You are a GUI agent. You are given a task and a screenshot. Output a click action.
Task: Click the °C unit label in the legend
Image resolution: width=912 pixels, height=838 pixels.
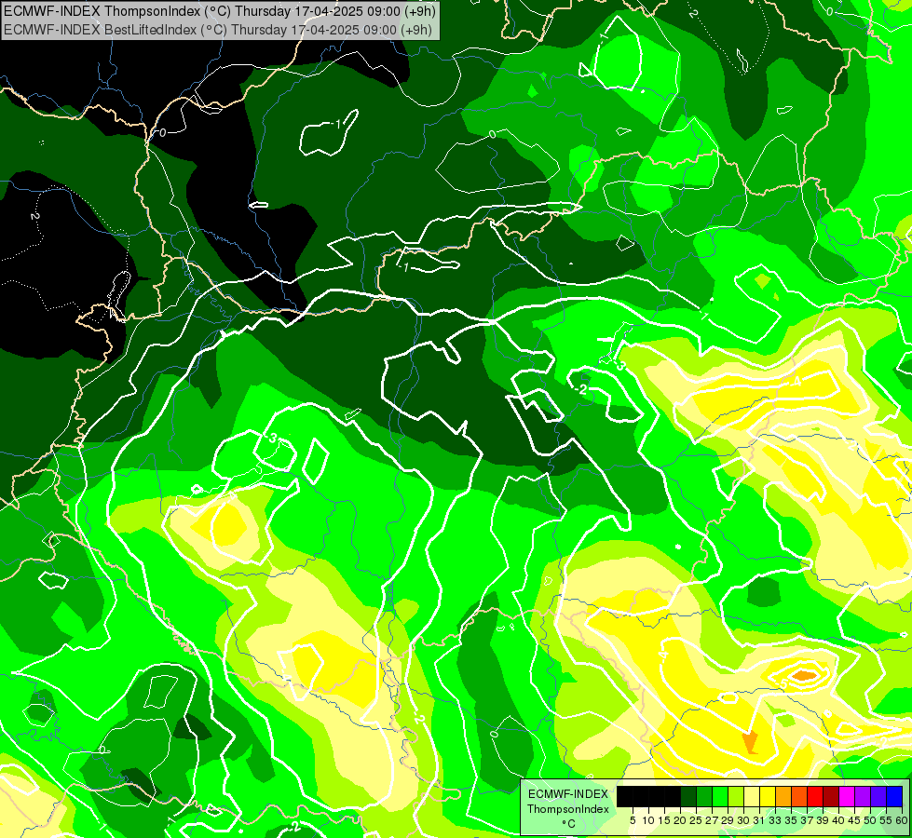(569, 824)
